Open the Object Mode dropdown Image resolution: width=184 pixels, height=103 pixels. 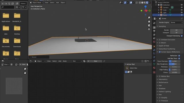click(x=37, y=3)
